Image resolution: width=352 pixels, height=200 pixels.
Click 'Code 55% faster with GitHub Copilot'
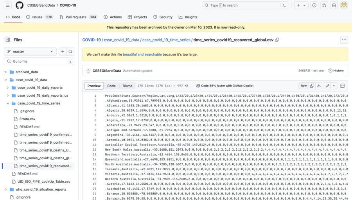pyautogui.click(x=225, y=86)
